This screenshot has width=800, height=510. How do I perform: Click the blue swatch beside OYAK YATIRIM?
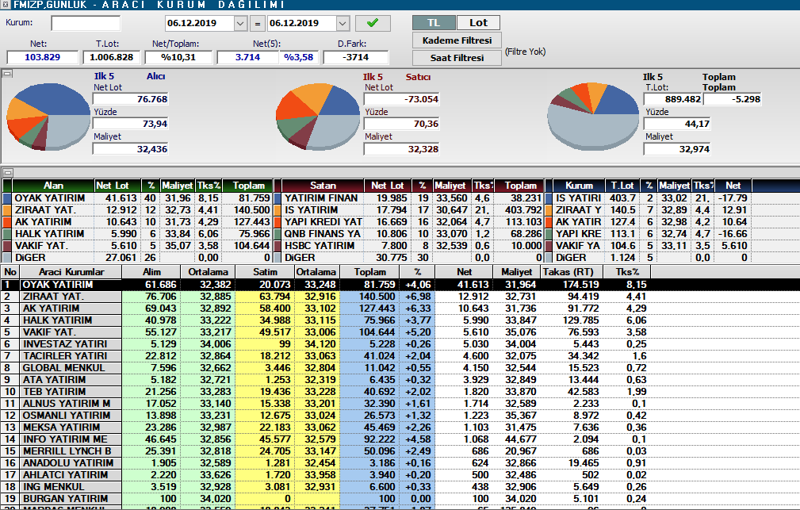[6, 198]
